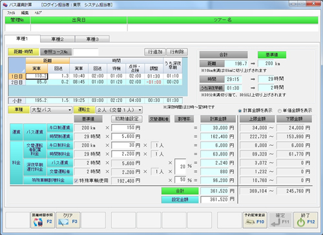Click the 2日目 調整 cell showing -01:00
Image resolution: width=323 pixels, height=235 pixels.
coord(154,82)
